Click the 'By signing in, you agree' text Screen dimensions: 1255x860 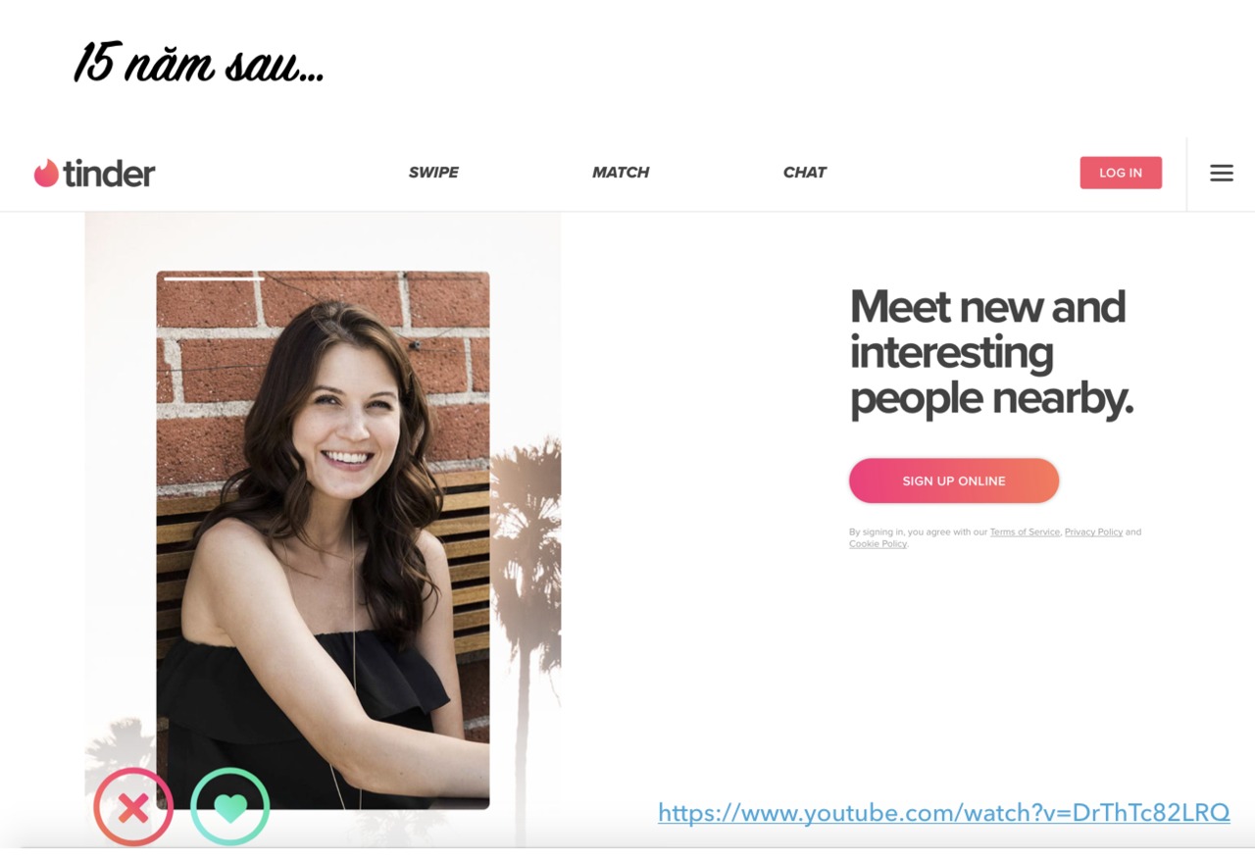[919, 532]
